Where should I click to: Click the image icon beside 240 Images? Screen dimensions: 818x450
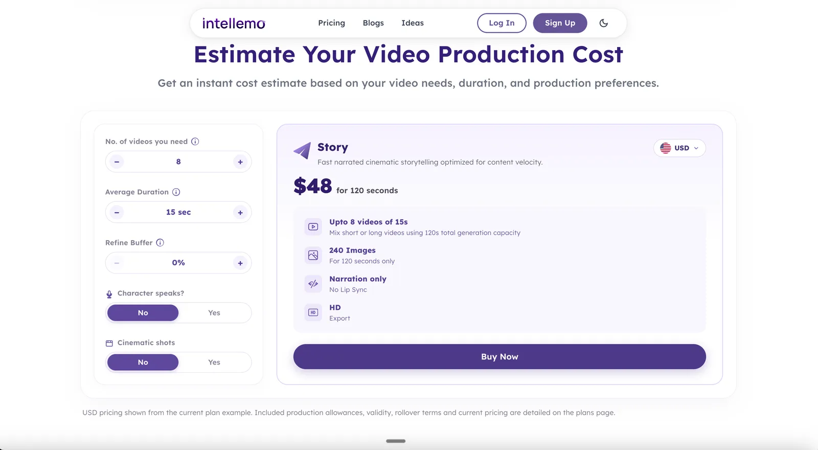click(313, 255)
